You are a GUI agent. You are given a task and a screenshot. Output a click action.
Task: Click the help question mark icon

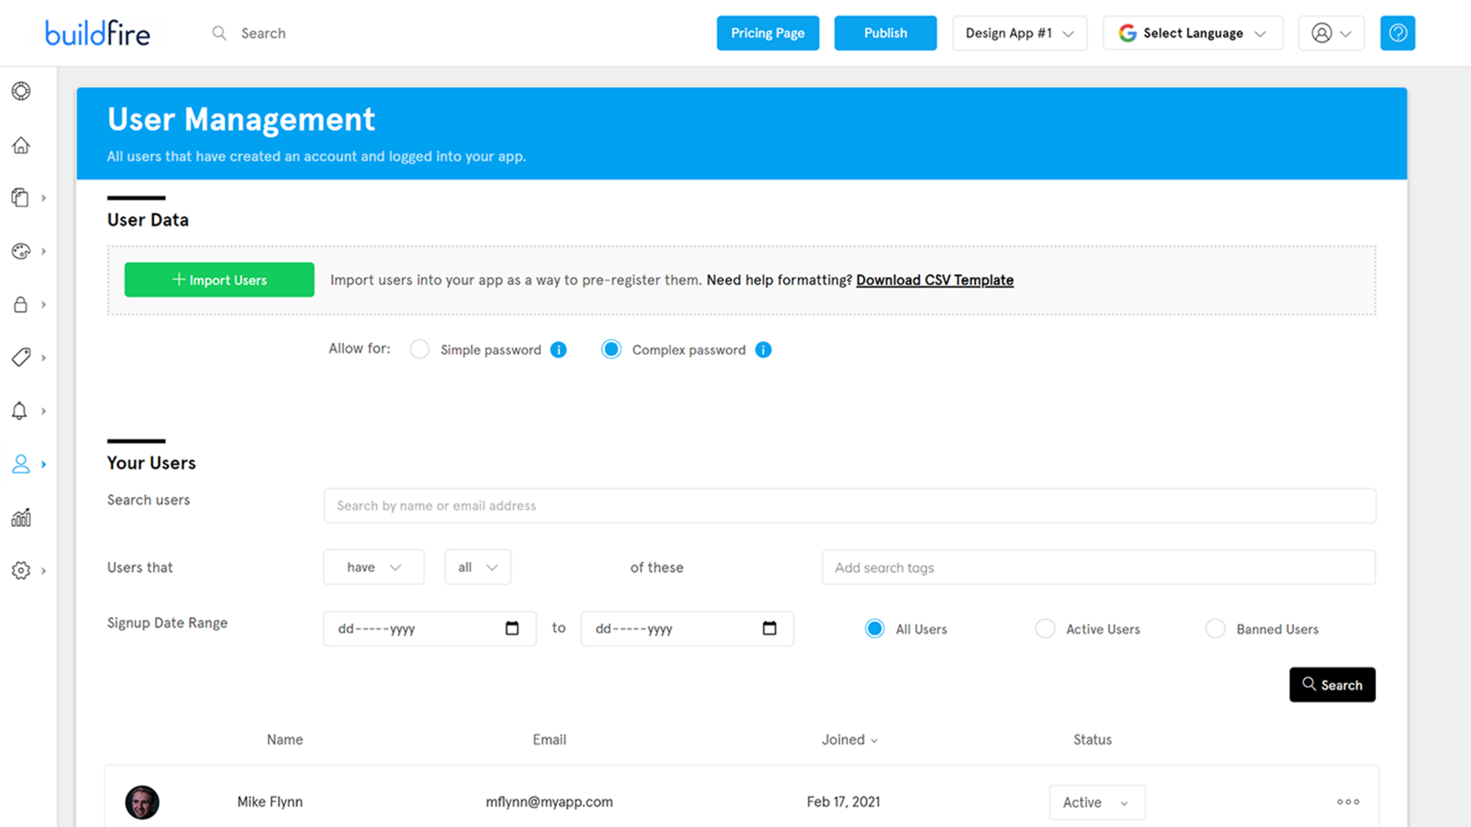click(x=1399, y=34)
